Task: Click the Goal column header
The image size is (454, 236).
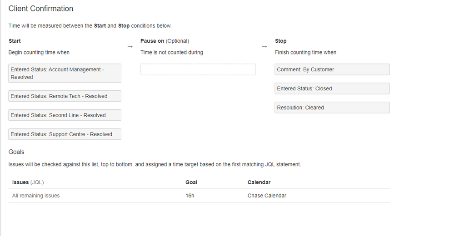Action: [191, 182]
